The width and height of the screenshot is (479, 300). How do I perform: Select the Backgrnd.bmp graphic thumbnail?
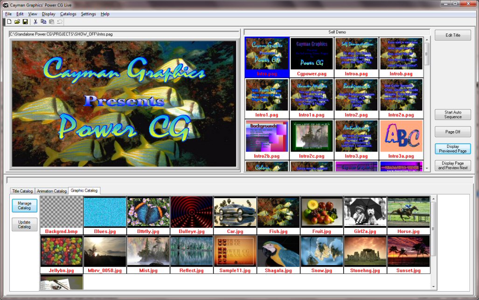[x=62, y=215]
